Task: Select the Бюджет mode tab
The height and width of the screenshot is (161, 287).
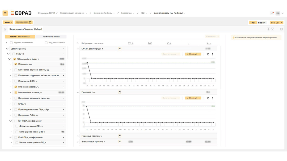Action: coord(262,23)
